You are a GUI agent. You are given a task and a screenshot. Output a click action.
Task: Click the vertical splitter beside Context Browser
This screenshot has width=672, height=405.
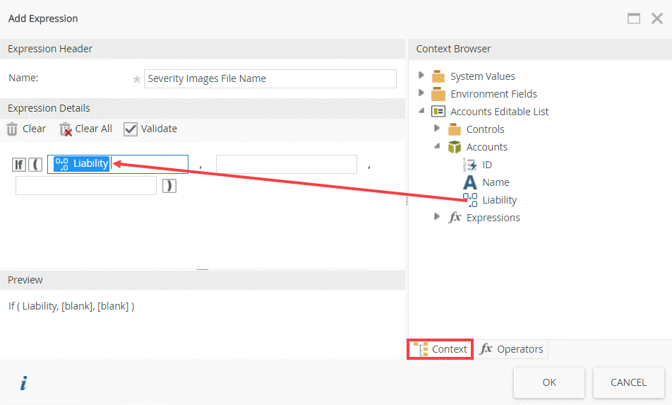(407, 201)
